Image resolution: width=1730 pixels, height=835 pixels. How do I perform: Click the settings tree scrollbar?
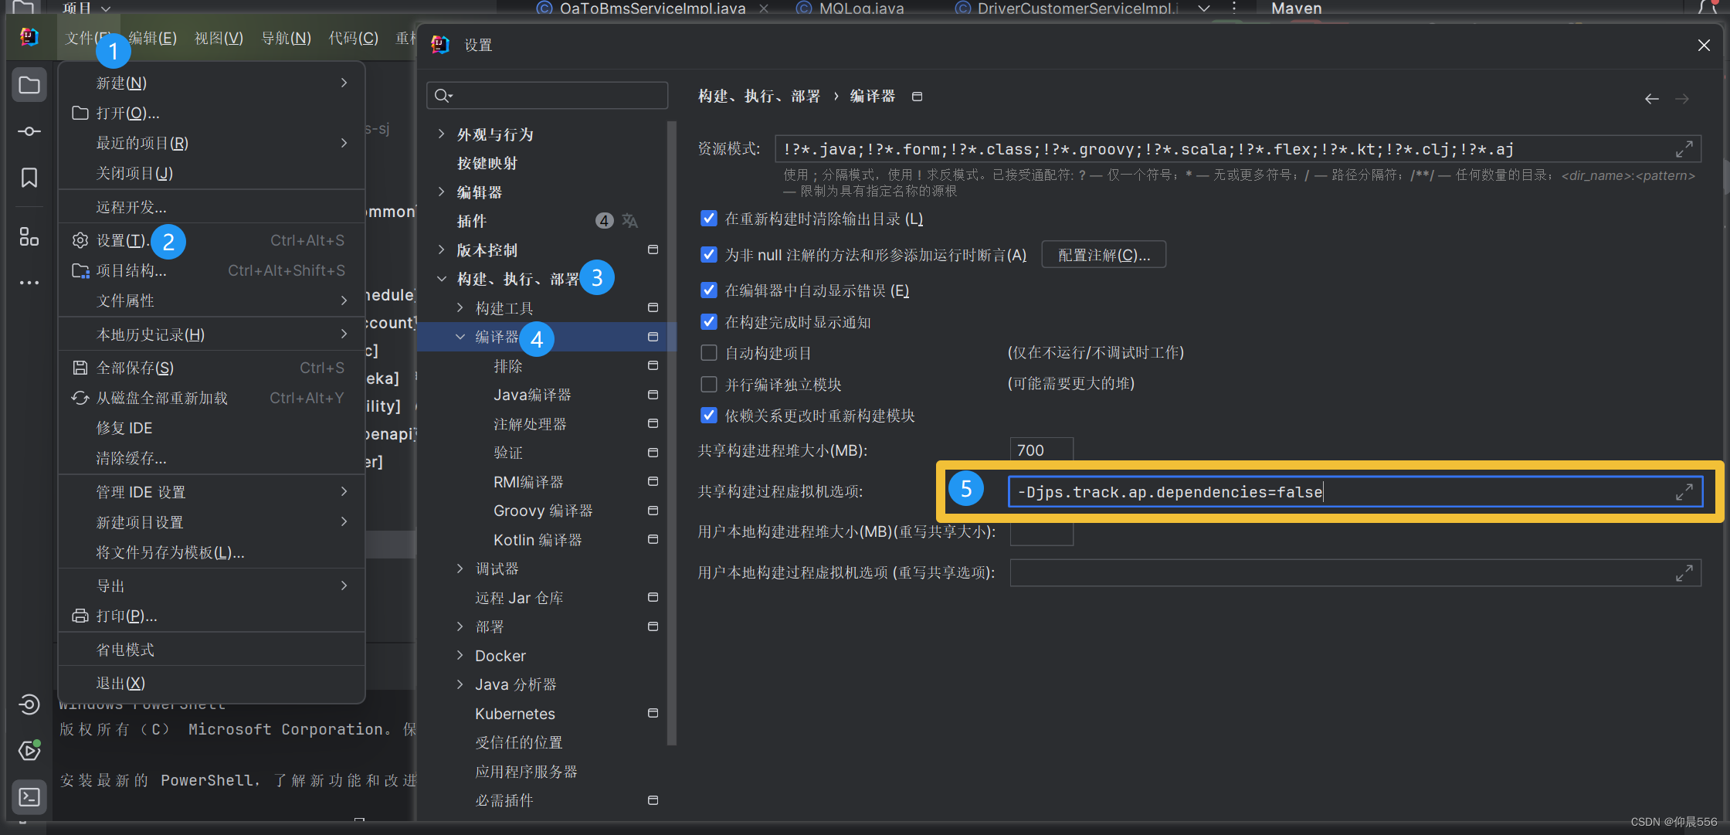pos(671,433)
